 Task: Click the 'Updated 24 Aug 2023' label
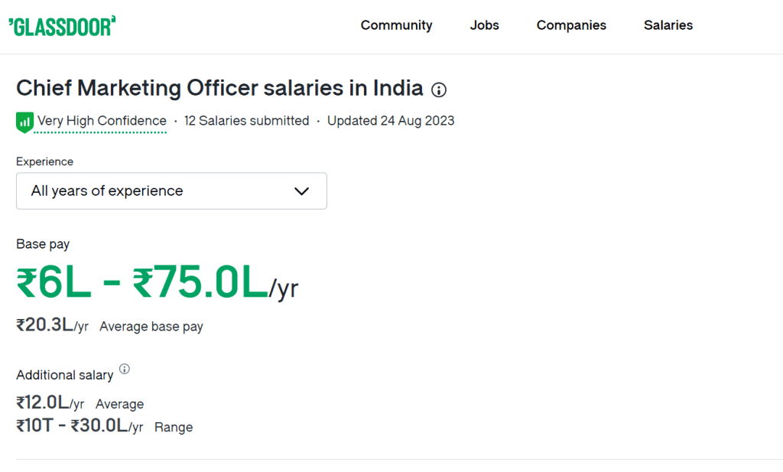(391, 121)
